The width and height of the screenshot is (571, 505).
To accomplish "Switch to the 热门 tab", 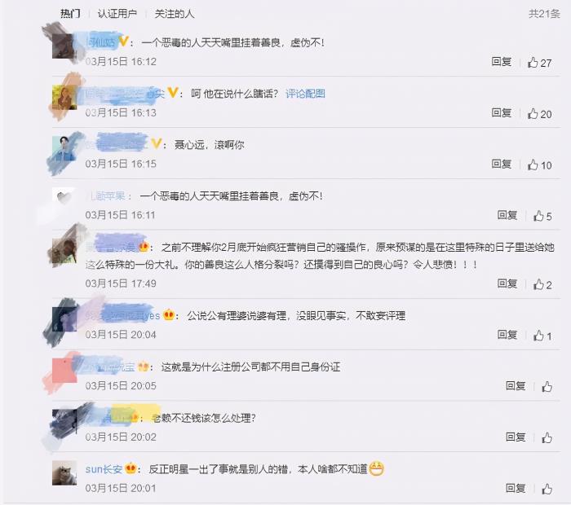I will pyautogui.click(x=70, y=14).
